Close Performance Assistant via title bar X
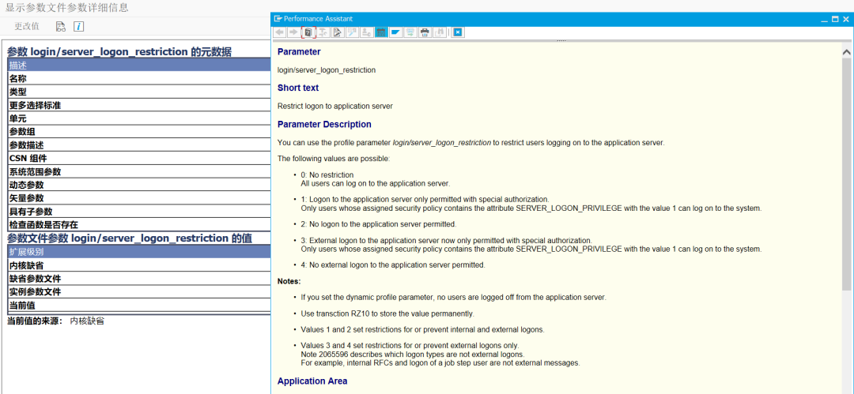The height and width of the screenshot is (394, 854). point(846,19)
